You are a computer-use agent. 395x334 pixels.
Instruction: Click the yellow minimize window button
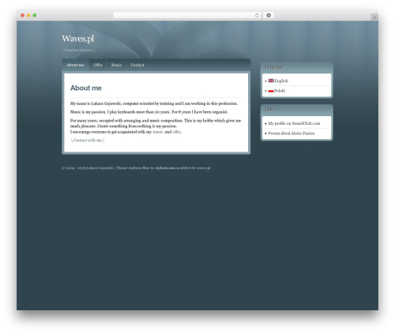(x=28, y=15)
